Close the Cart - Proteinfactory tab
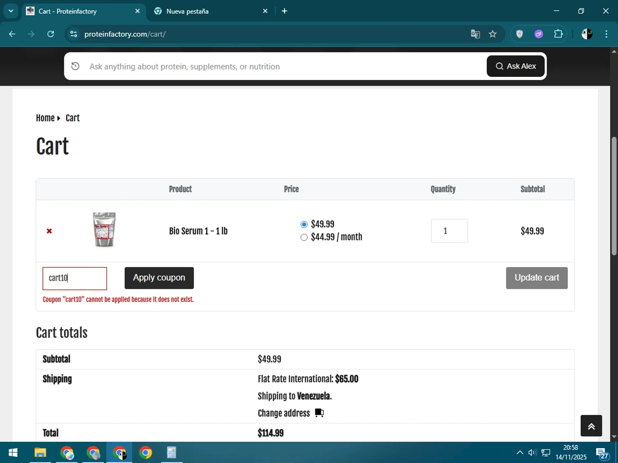Image resolution: width=618 pixels, height=463 pixels. coord(138,11)
